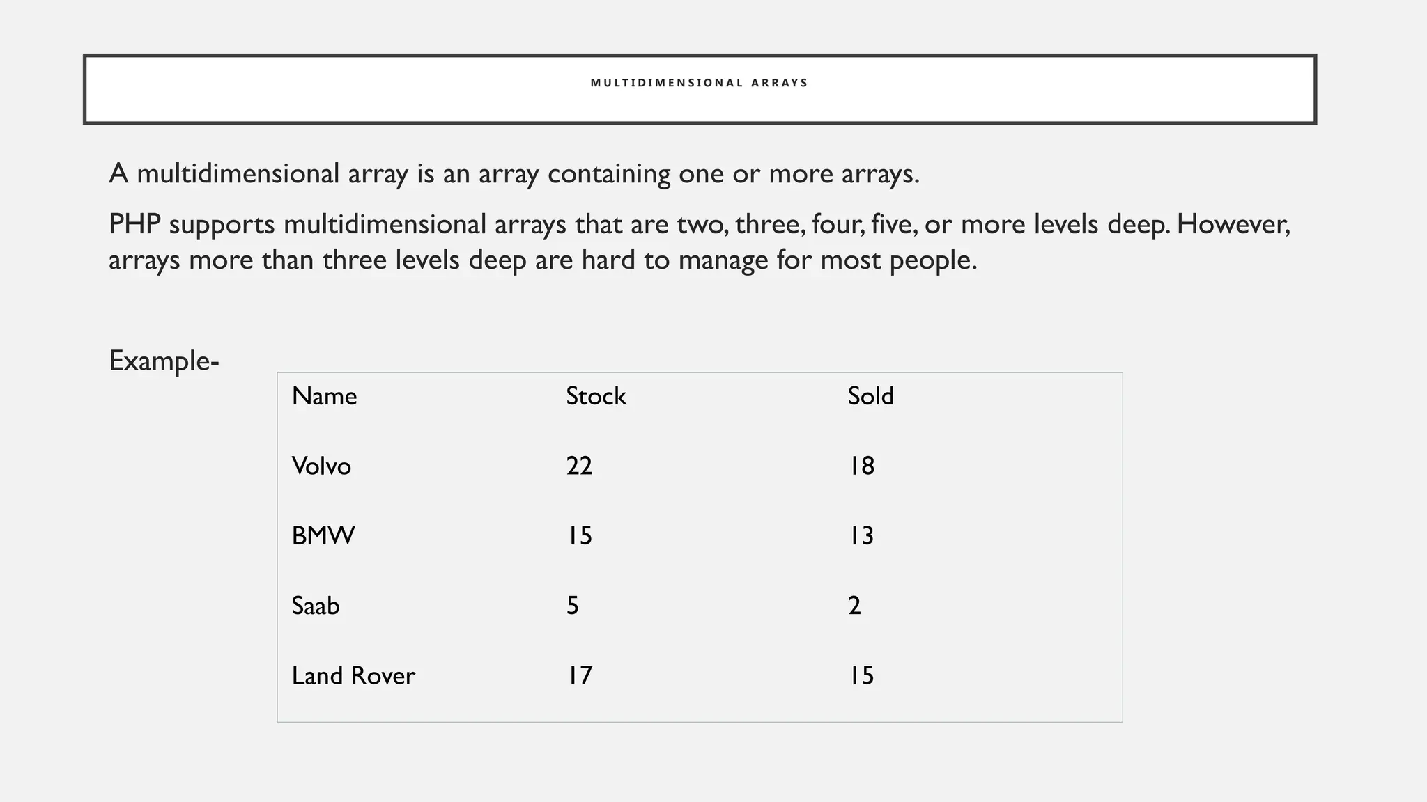Click the word "PHP" in the body text
The height and width of the screenshot is (802, 1427).
pos(134,225)
